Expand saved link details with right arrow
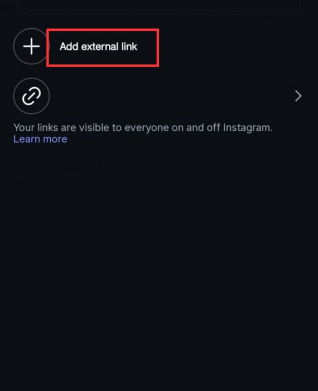This screenshot has height=391, width=318. [x=298, y=96]
